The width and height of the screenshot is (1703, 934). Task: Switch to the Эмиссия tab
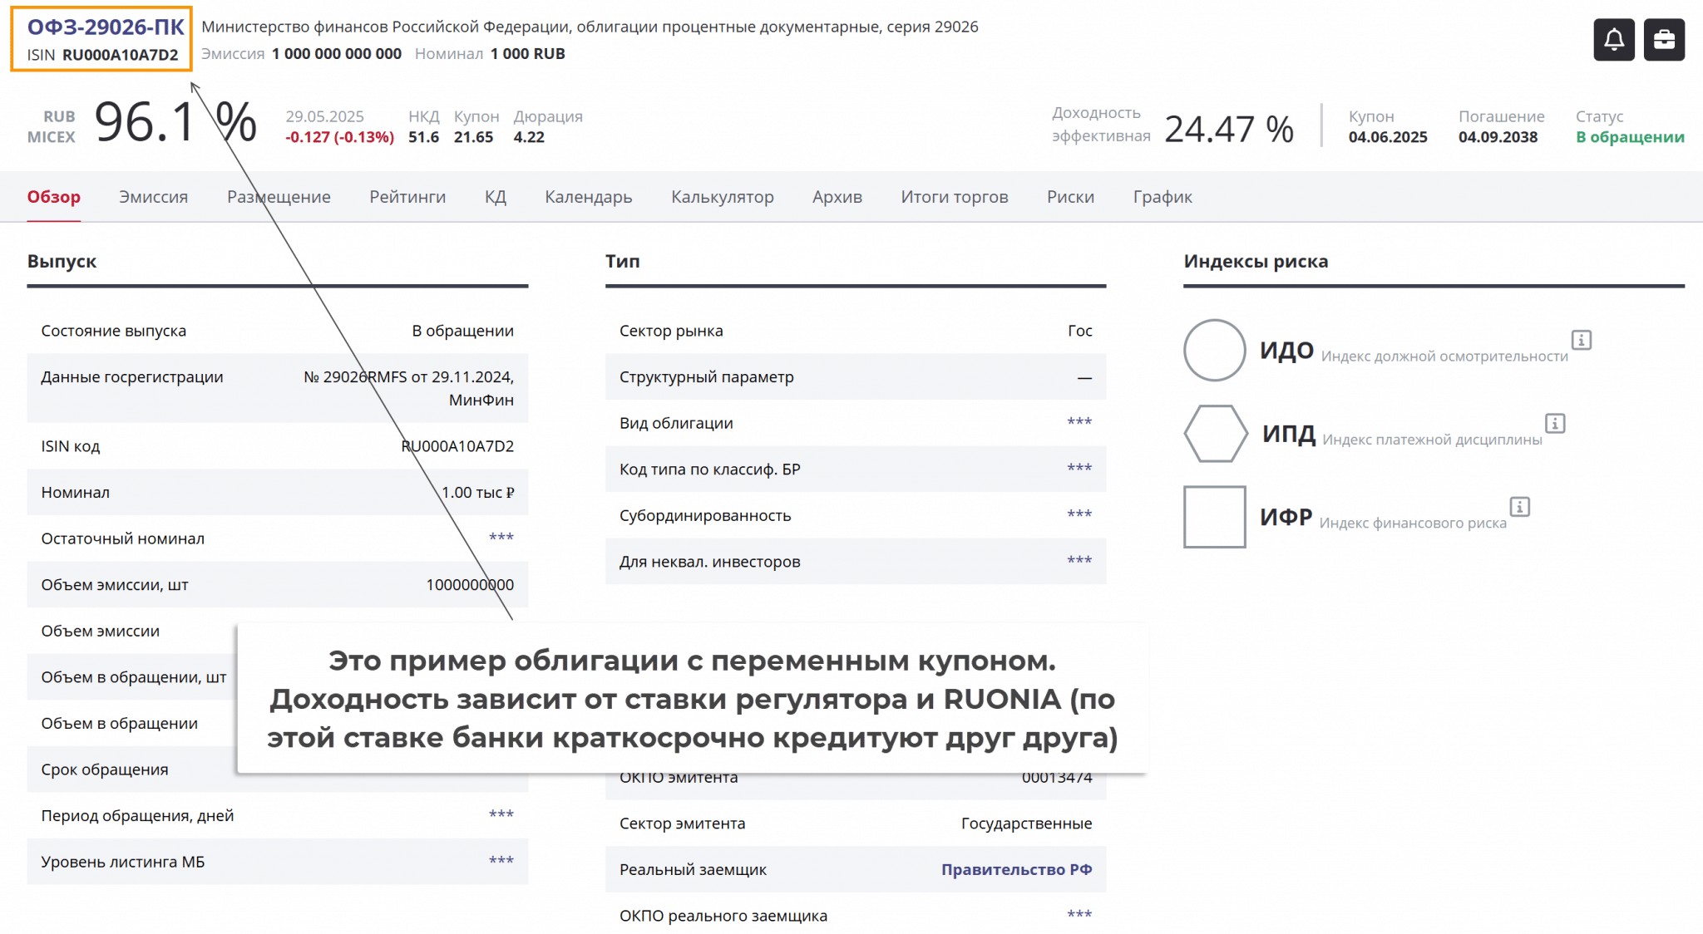(x=153, y=197)
